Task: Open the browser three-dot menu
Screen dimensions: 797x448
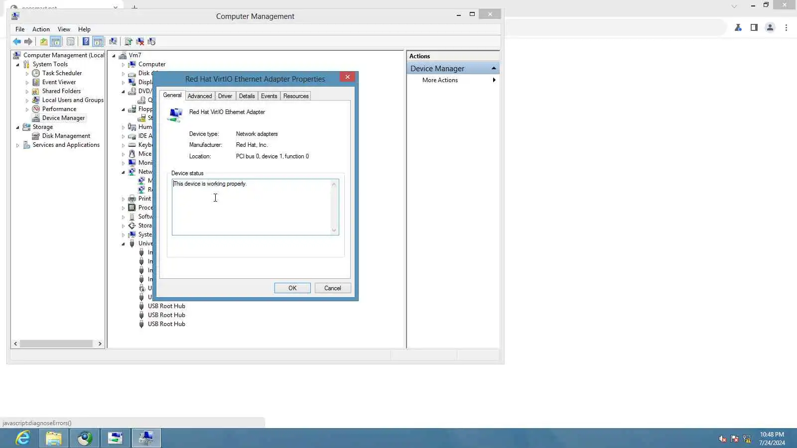Action: [787, 27]
